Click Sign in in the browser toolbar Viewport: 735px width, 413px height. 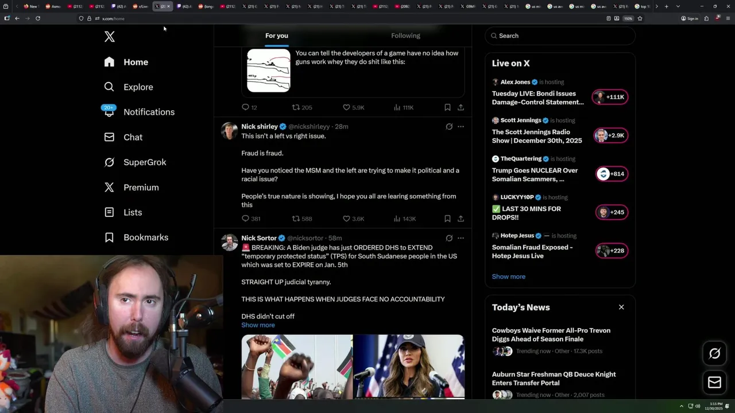click(x=690, y=18)
